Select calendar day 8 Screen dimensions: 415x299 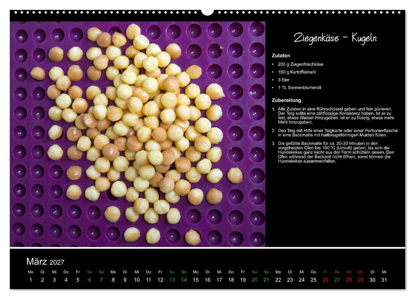tap(113, 280)
